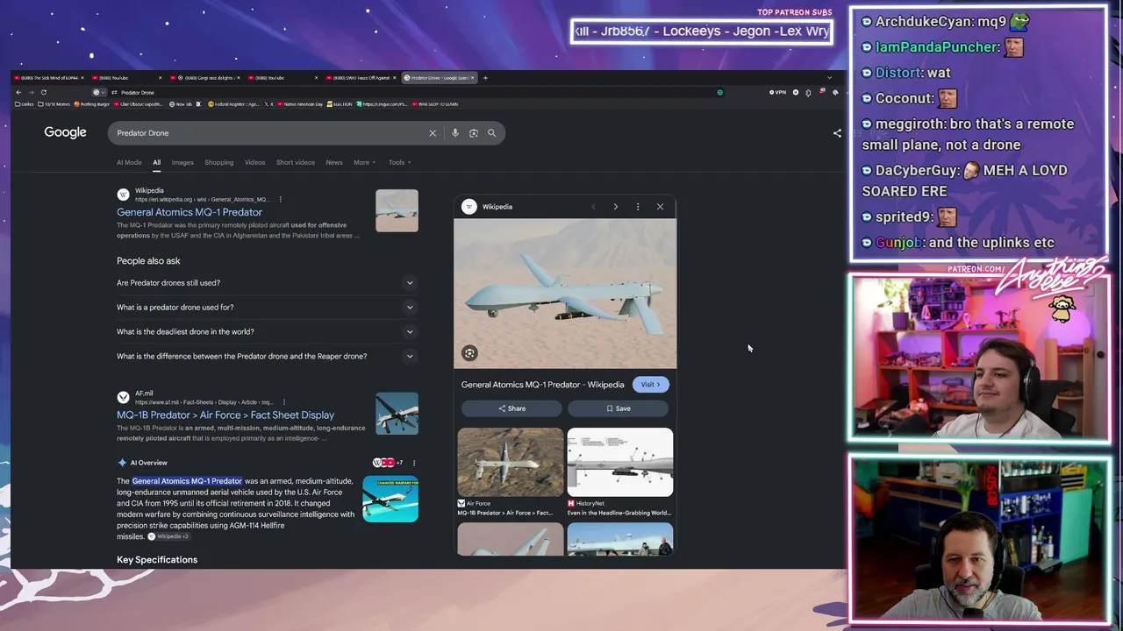Click the AI Overview sparkle icon
1123x631 pixels.
[x=122, y=463]
